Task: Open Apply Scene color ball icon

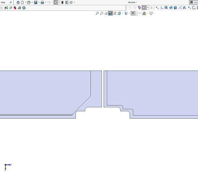Action: pos(144,13)
